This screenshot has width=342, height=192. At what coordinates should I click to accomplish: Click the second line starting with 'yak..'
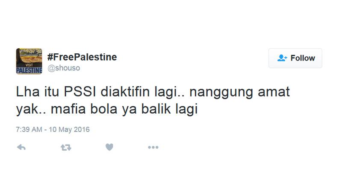coord(107,110)
